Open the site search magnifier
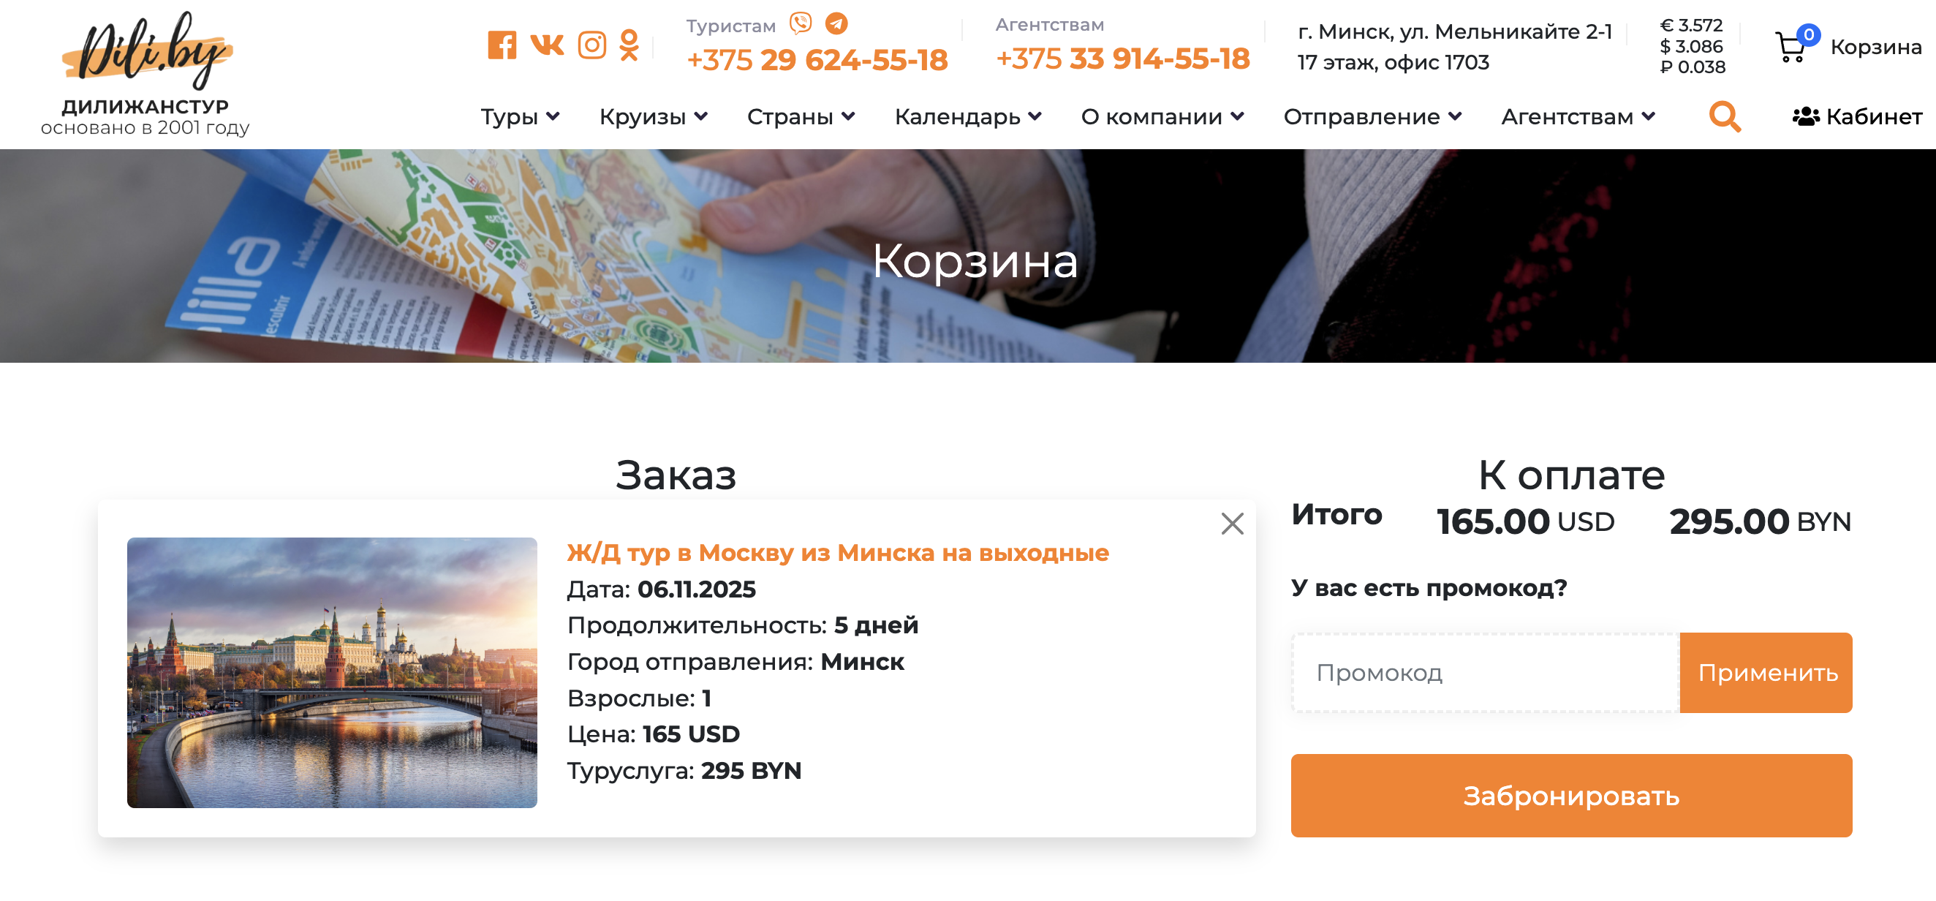 tap(1723, 116)
